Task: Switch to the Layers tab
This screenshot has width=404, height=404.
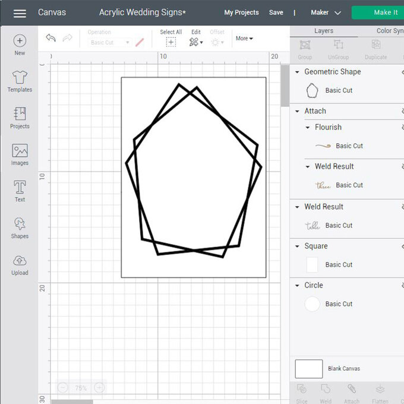Action: (x=324, y=31)
